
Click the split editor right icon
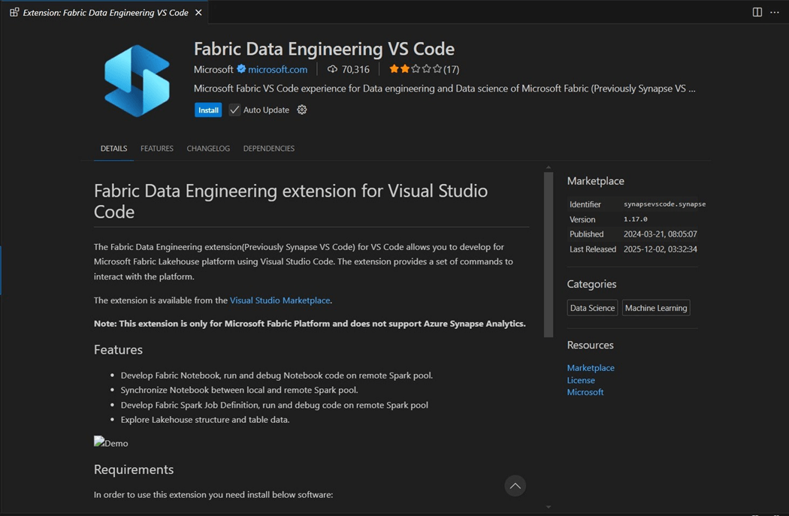pyautogui.click(x=757, y=12)
